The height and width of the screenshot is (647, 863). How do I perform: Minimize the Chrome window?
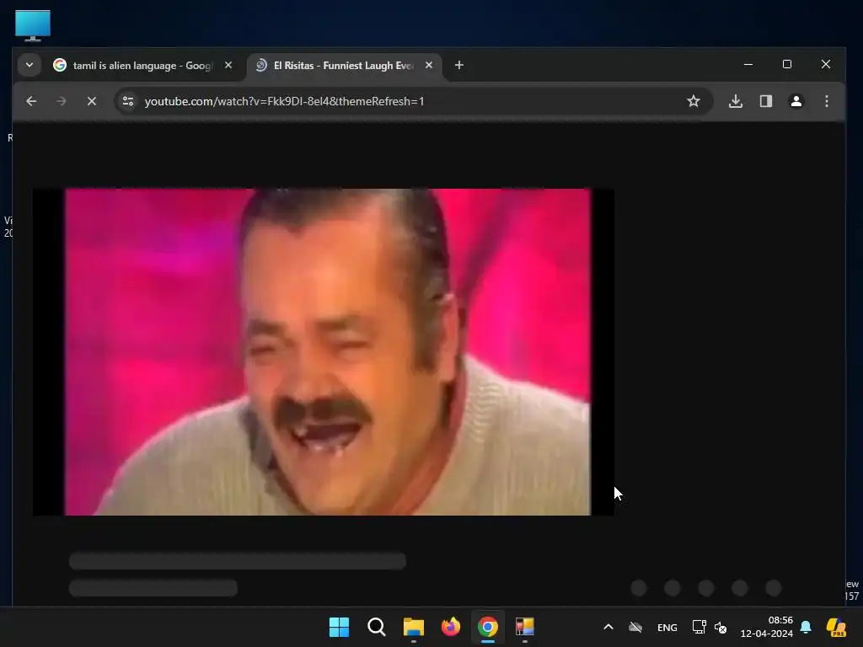748,64
